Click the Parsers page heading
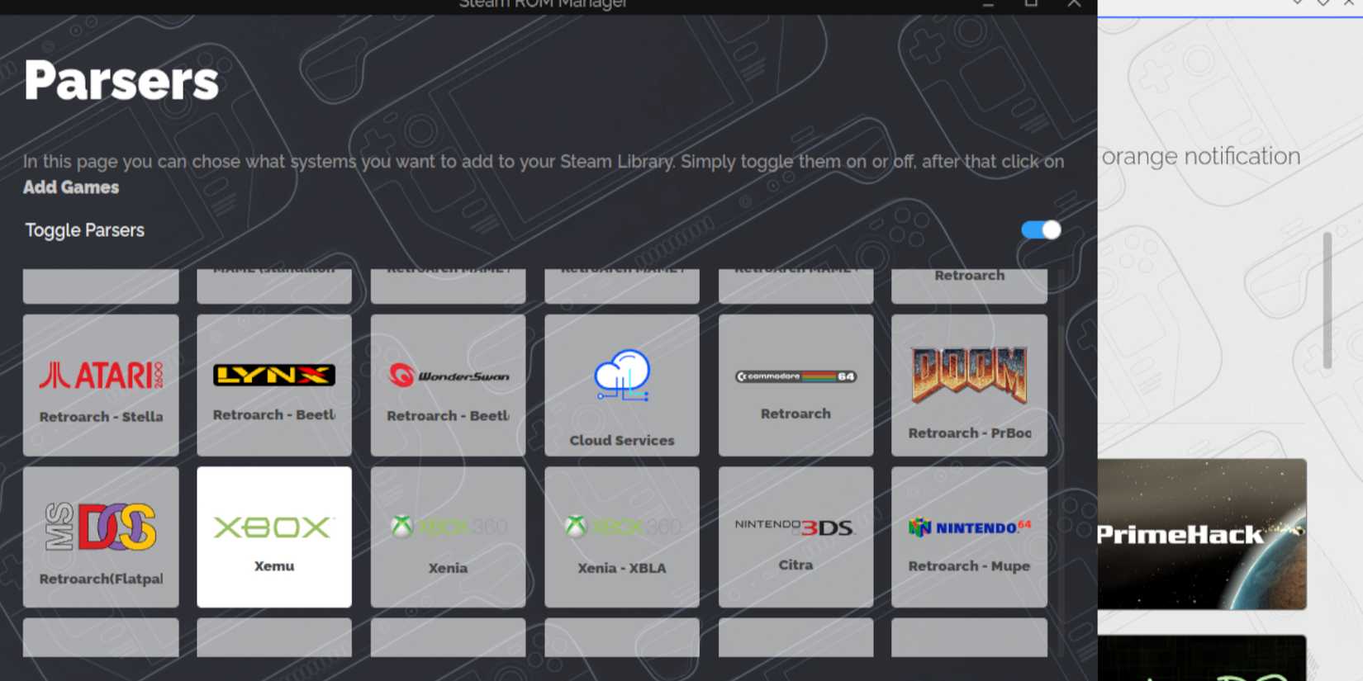This screenshot has width=1363, height=681. (x=121, y=81)
